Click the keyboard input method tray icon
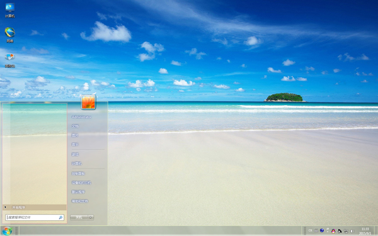Image resolution: width=378 pixels, height=236 pixels. click(x=316, y=230)
